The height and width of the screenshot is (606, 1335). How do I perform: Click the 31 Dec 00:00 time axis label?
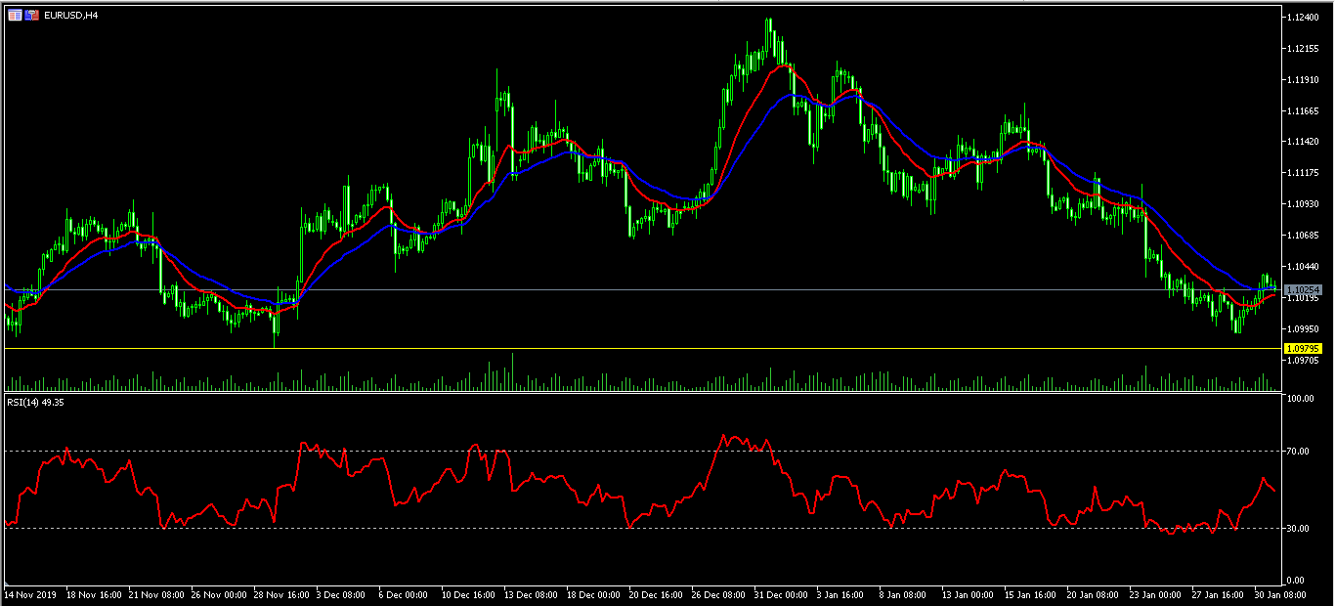pyautogui.click(x=780, y=592)
